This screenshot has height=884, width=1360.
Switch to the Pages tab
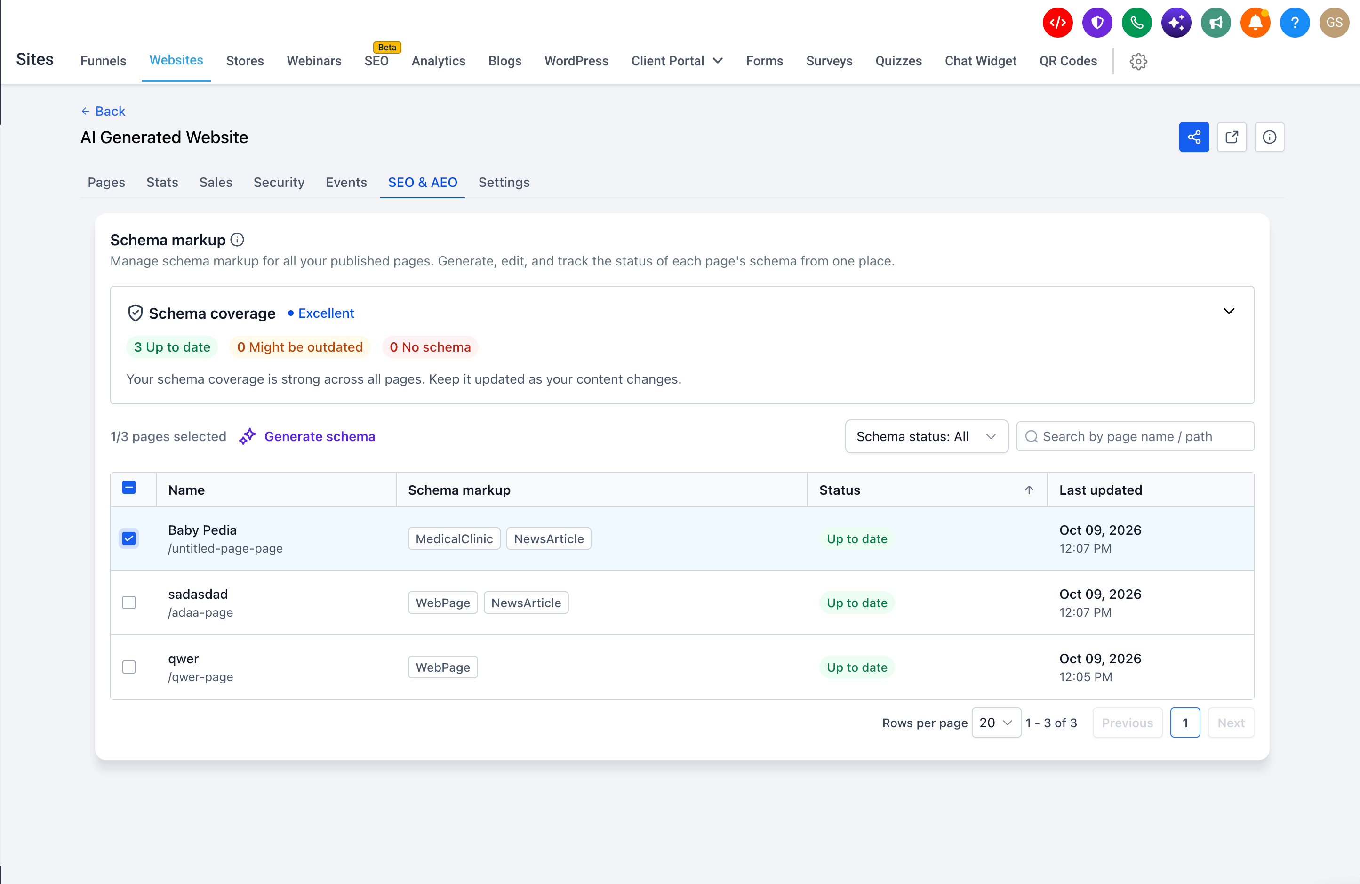(106, 182)
